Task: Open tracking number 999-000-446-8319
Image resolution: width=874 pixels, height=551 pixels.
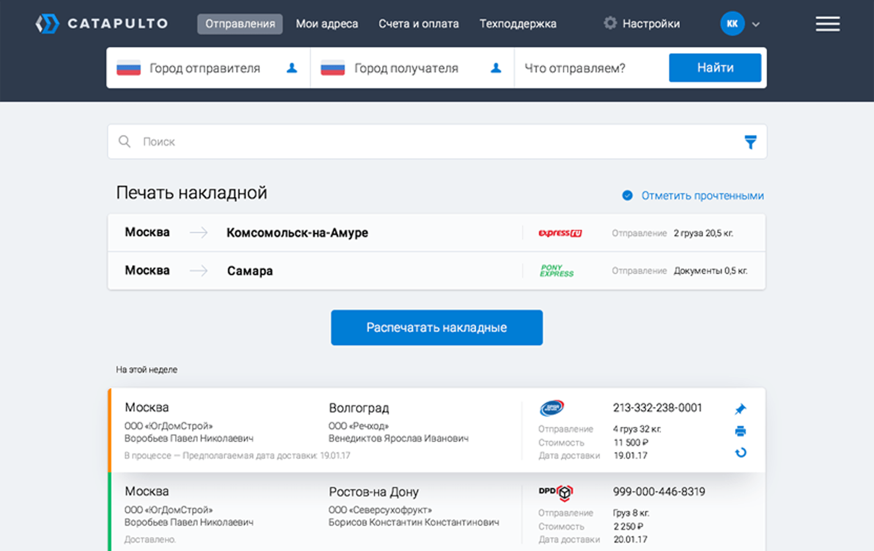Action: 659,492
